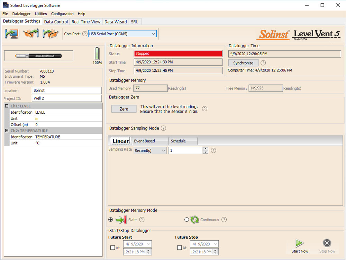
Task: Open the Datalogger menu
Action: (21, 14)
